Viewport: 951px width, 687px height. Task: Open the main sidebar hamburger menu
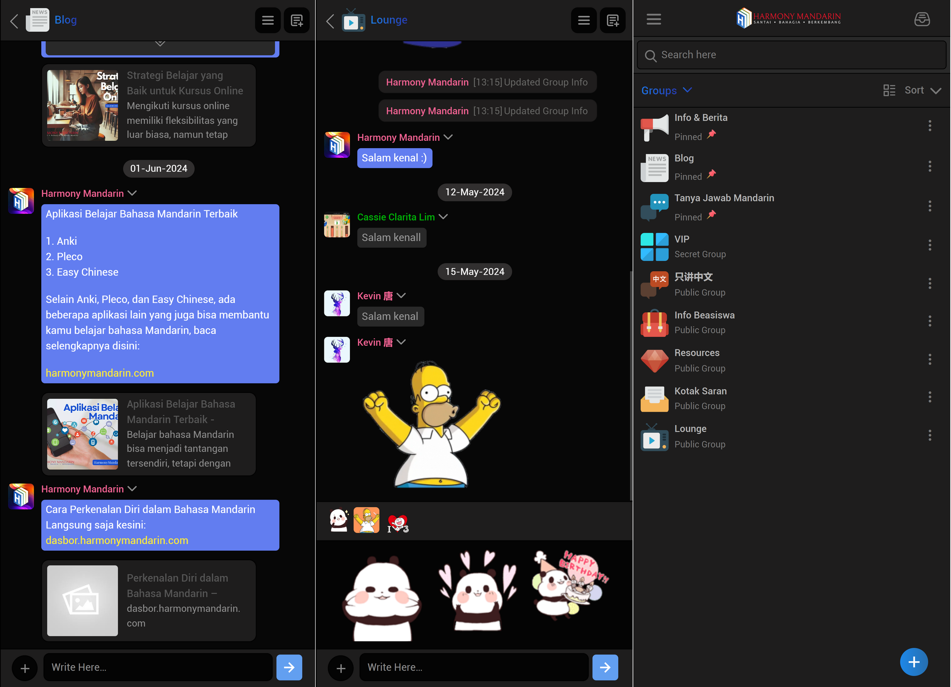click(x=654, y=19)
